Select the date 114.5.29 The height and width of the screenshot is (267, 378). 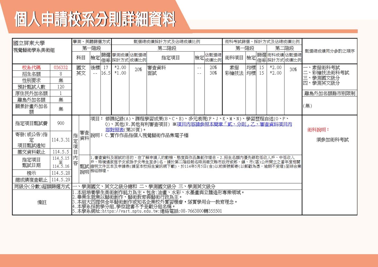[x=61, y=180]
